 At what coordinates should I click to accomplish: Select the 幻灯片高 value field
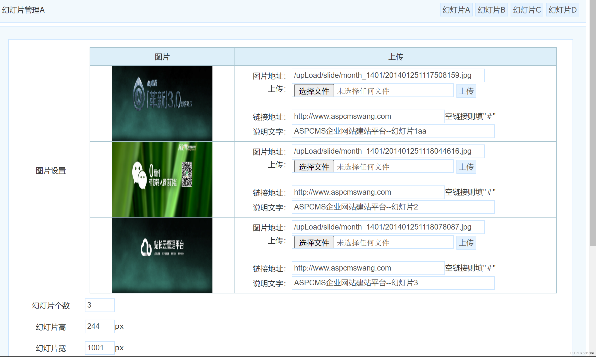coord(100,326)
